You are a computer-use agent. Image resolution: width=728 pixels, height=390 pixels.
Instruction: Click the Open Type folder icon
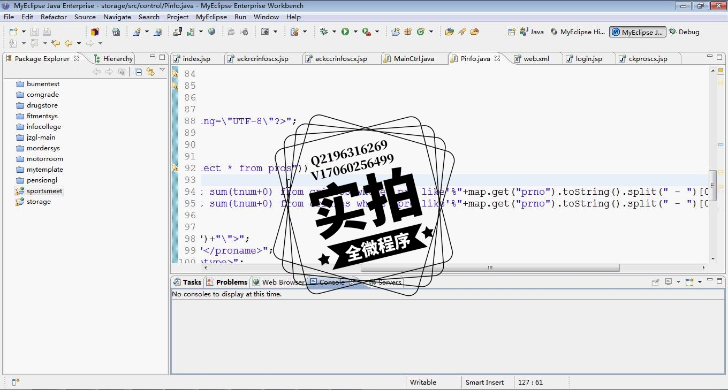click(x=450, y=32)
